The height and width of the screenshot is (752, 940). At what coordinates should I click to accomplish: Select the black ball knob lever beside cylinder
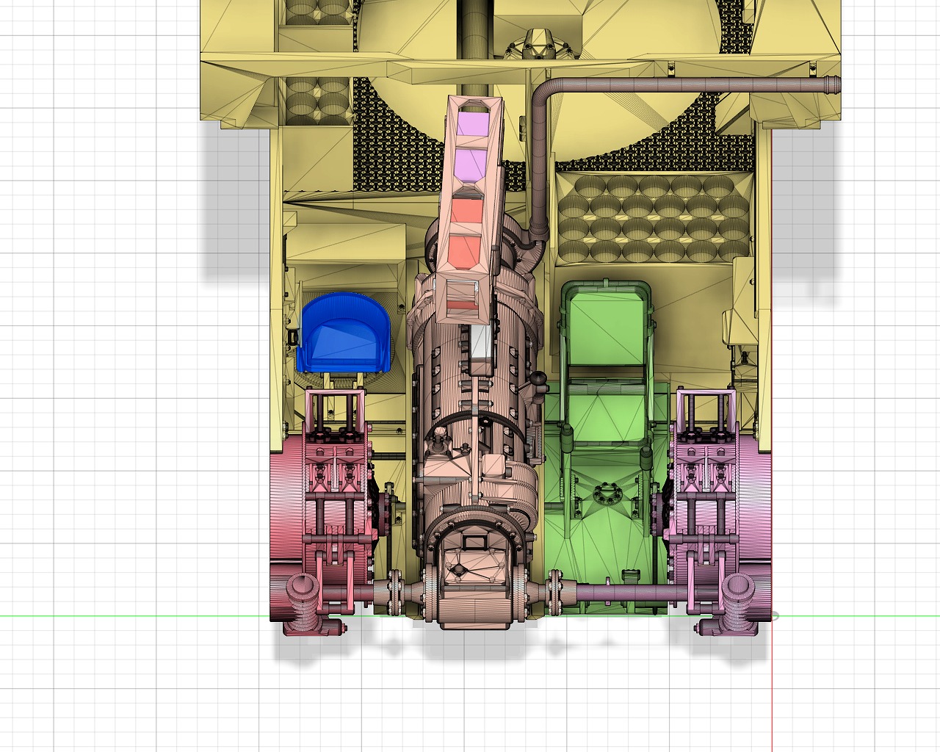[x=540, y=380]
